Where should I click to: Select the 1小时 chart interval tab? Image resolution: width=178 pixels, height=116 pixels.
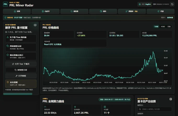tap(156, 26)
